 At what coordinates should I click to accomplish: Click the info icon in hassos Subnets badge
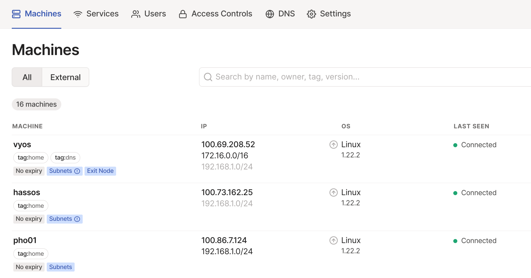click(x=77, y=219)
